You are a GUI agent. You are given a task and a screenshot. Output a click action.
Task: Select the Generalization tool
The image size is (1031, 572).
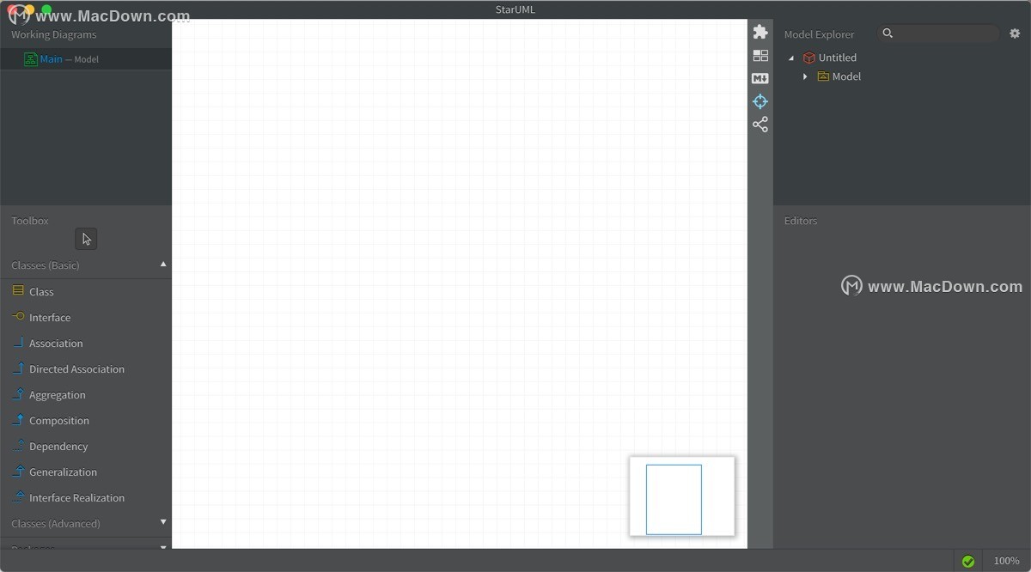(86, 472)
